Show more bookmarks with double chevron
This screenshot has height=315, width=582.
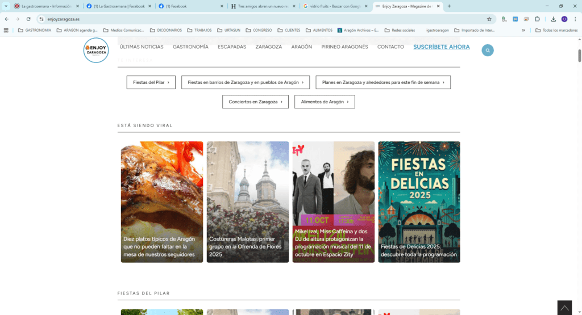point(523,30)
